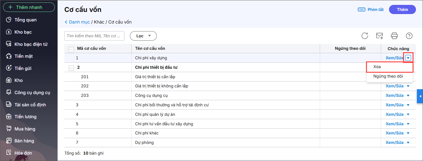Expand function dropdown for Chi phí khác row
This screenshot has width=423, height=161.
coord(408,133)
